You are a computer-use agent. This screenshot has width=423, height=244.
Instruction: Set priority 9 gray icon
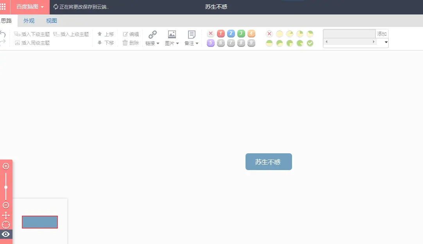coord(251,43)
